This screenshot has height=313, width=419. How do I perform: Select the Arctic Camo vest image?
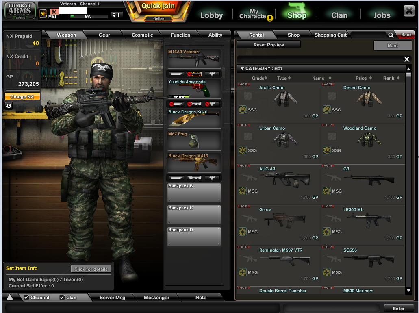pyautogui.click(x=285, y=99)
